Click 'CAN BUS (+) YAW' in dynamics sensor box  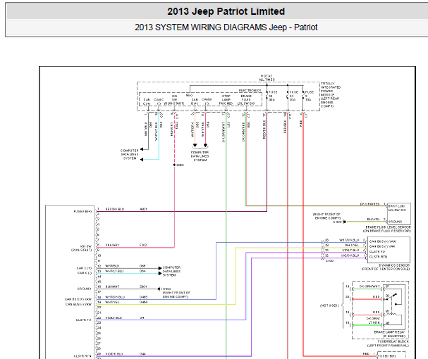click(x=383, y=241)
